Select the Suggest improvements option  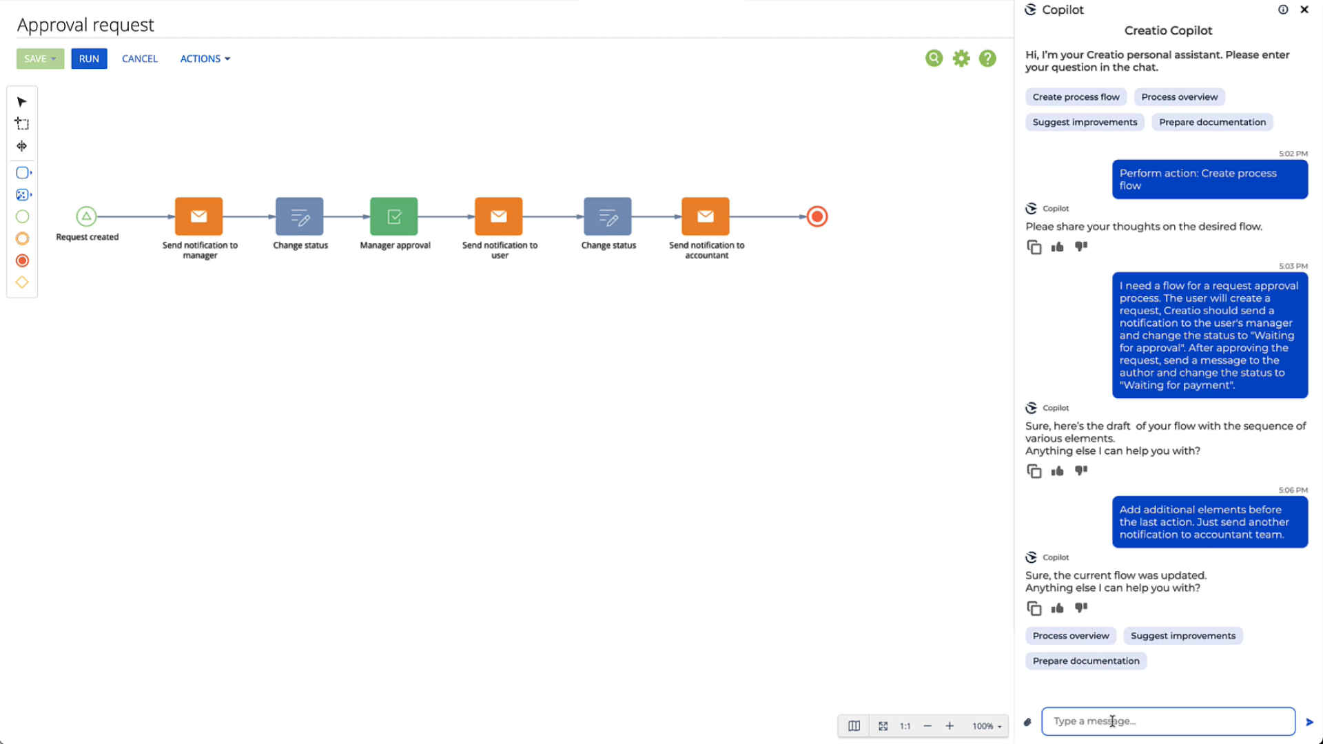coord(1183,635)
